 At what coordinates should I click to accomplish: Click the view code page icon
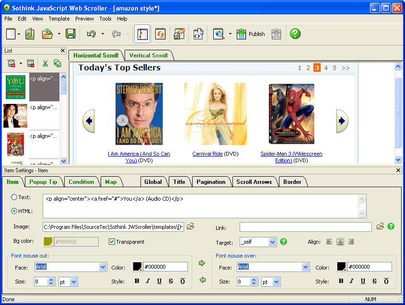(x=198, y=34)
